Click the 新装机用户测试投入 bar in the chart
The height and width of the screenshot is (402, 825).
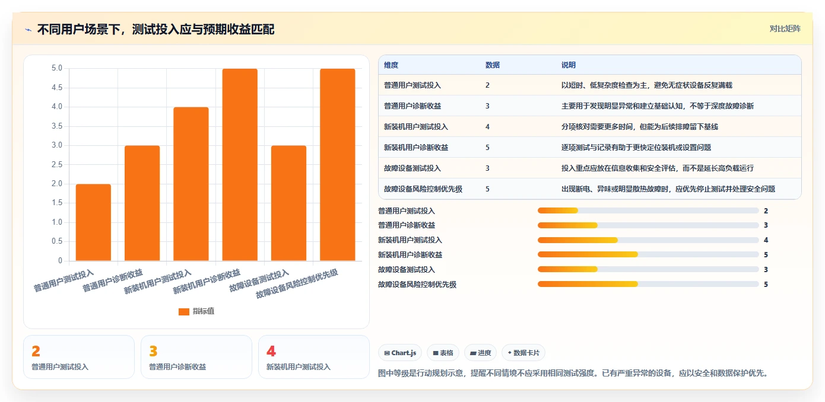pos(191,184)
